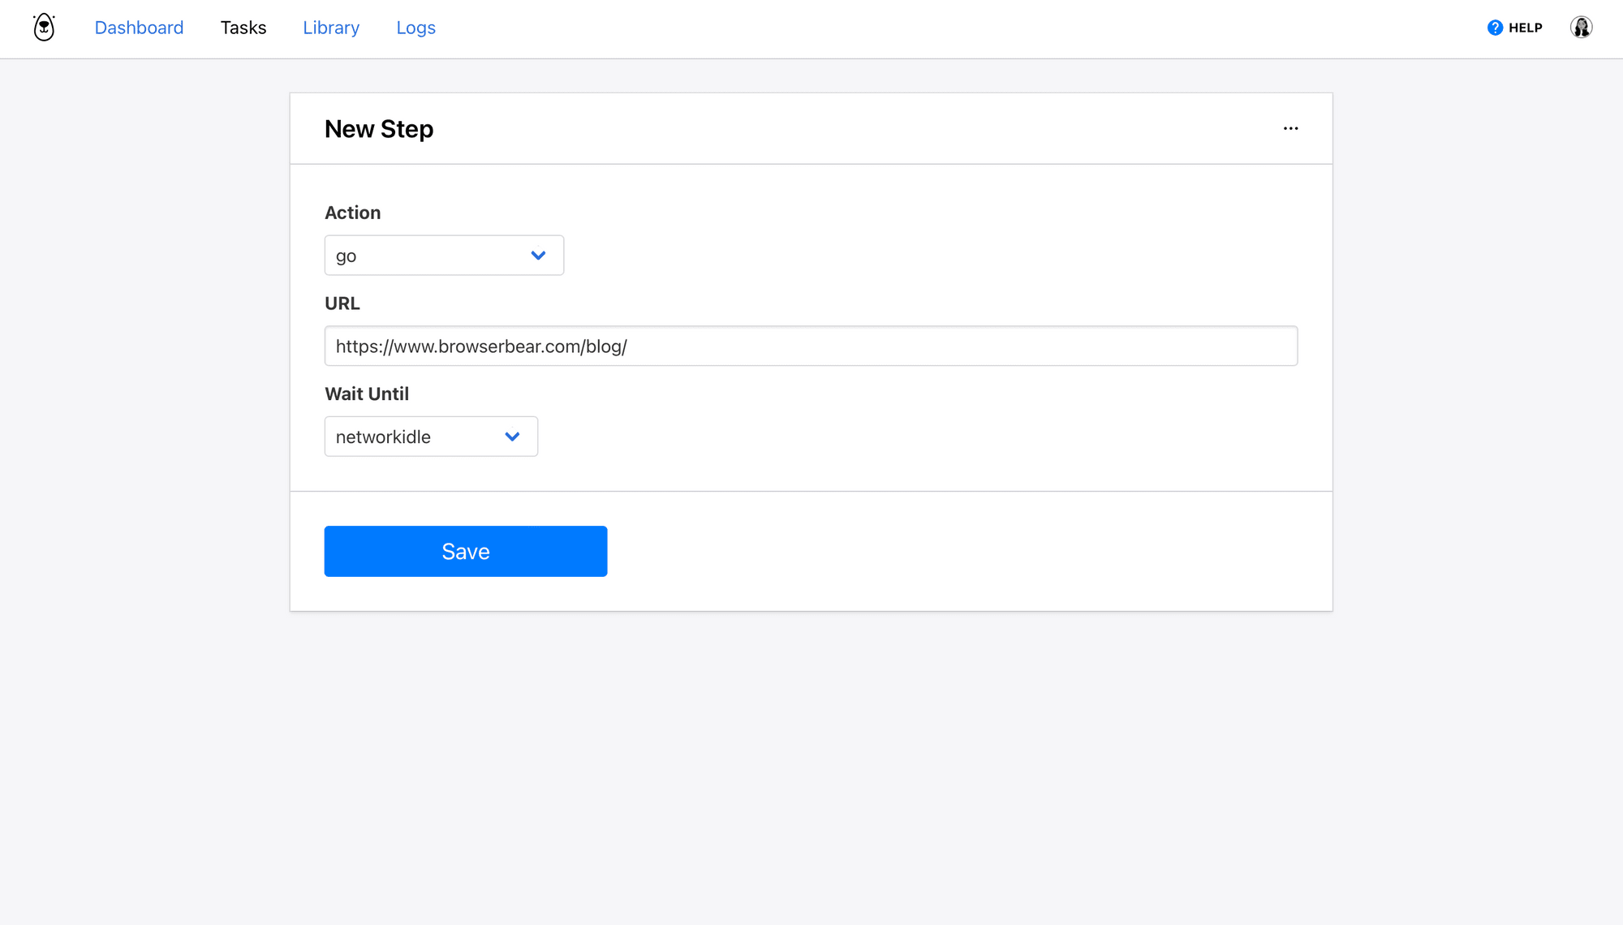The height and width of the screenshot is (925, 1623).
Task: Click the Wait Until dropdown chevron icon
Action: tap(512, 436)
